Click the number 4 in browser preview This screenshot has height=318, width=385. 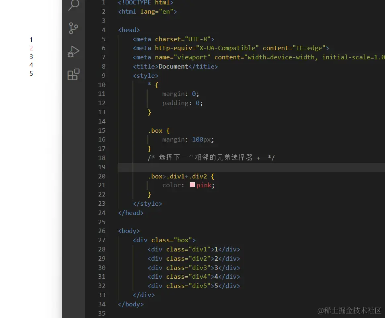point(31,65)
